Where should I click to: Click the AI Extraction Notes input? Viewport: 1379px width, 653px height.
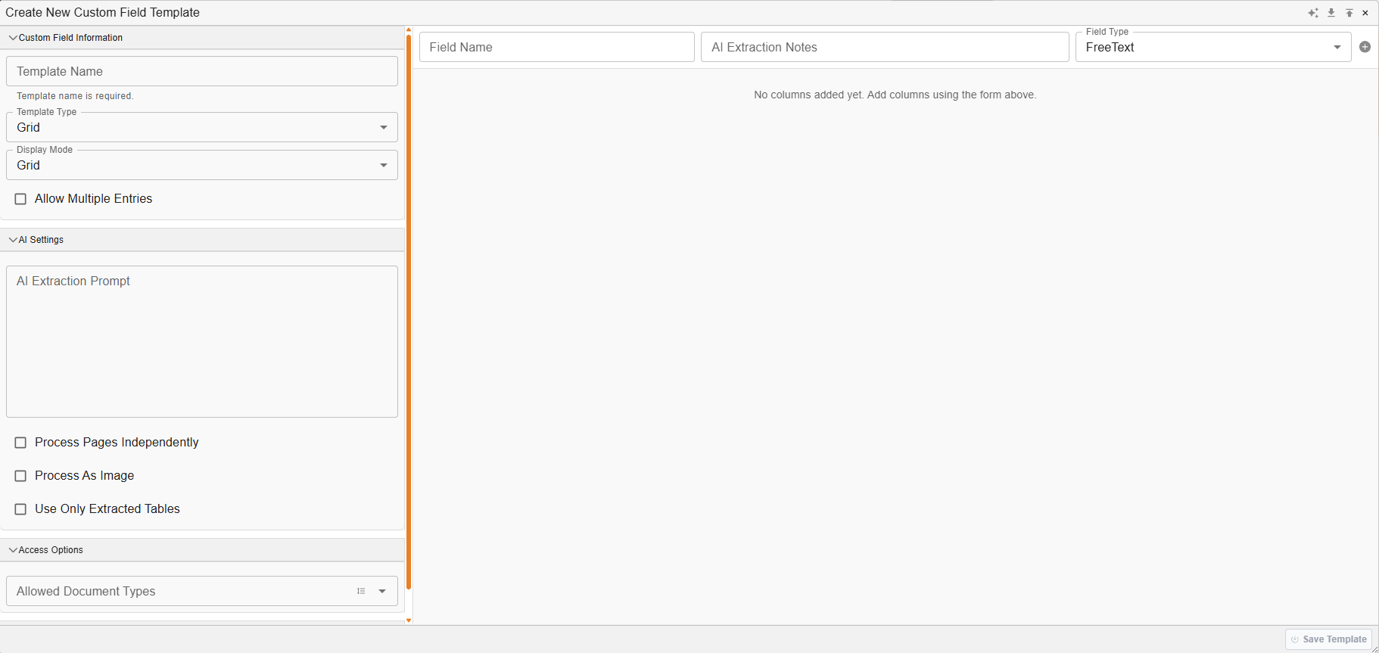pos(885,47)
